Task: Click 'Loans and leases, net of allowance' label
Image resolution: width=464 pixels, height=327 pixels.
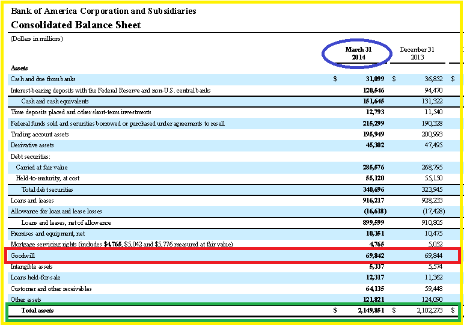Action: [x=66, y=223]
